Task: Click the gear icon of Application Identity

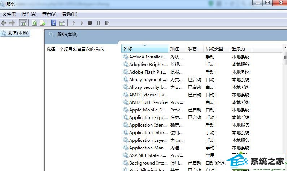Action: point(125,125)
